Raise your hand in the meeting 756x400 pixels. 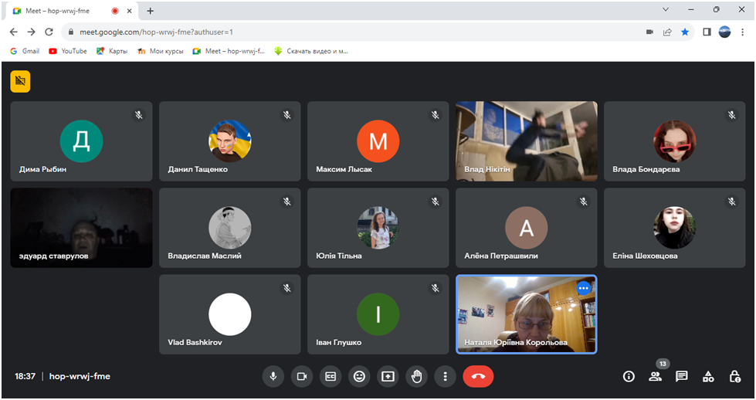(417, 376)
